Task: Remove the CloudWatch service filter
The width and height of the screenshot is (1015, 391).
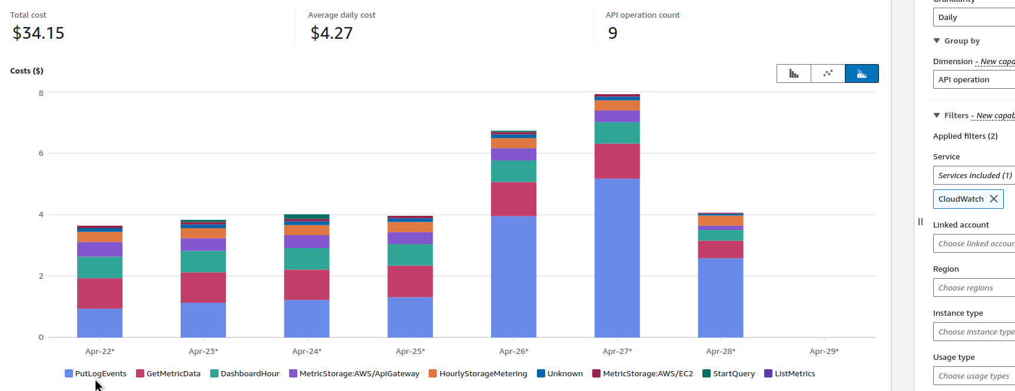Action: (x=994, y=199)
